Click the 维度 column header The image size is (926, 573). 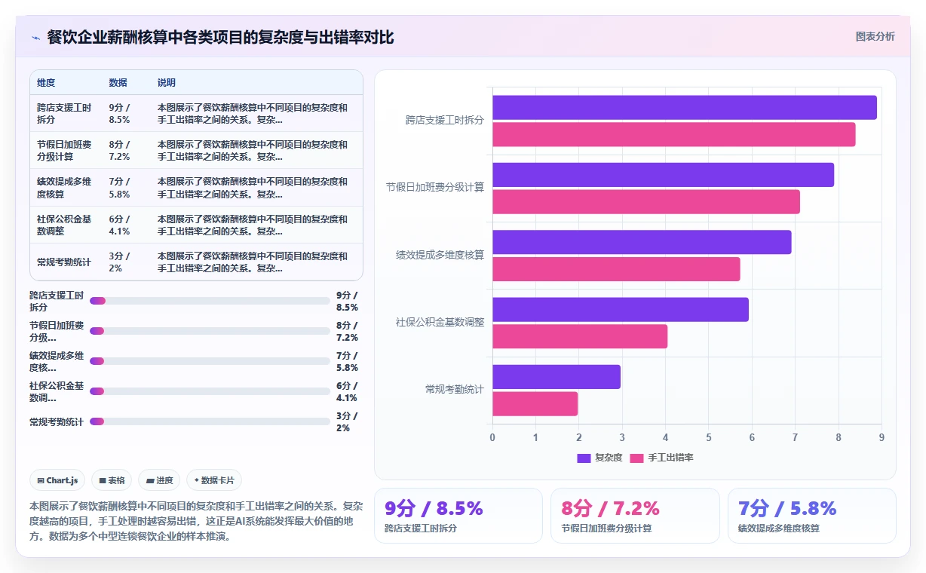[46, 83]
